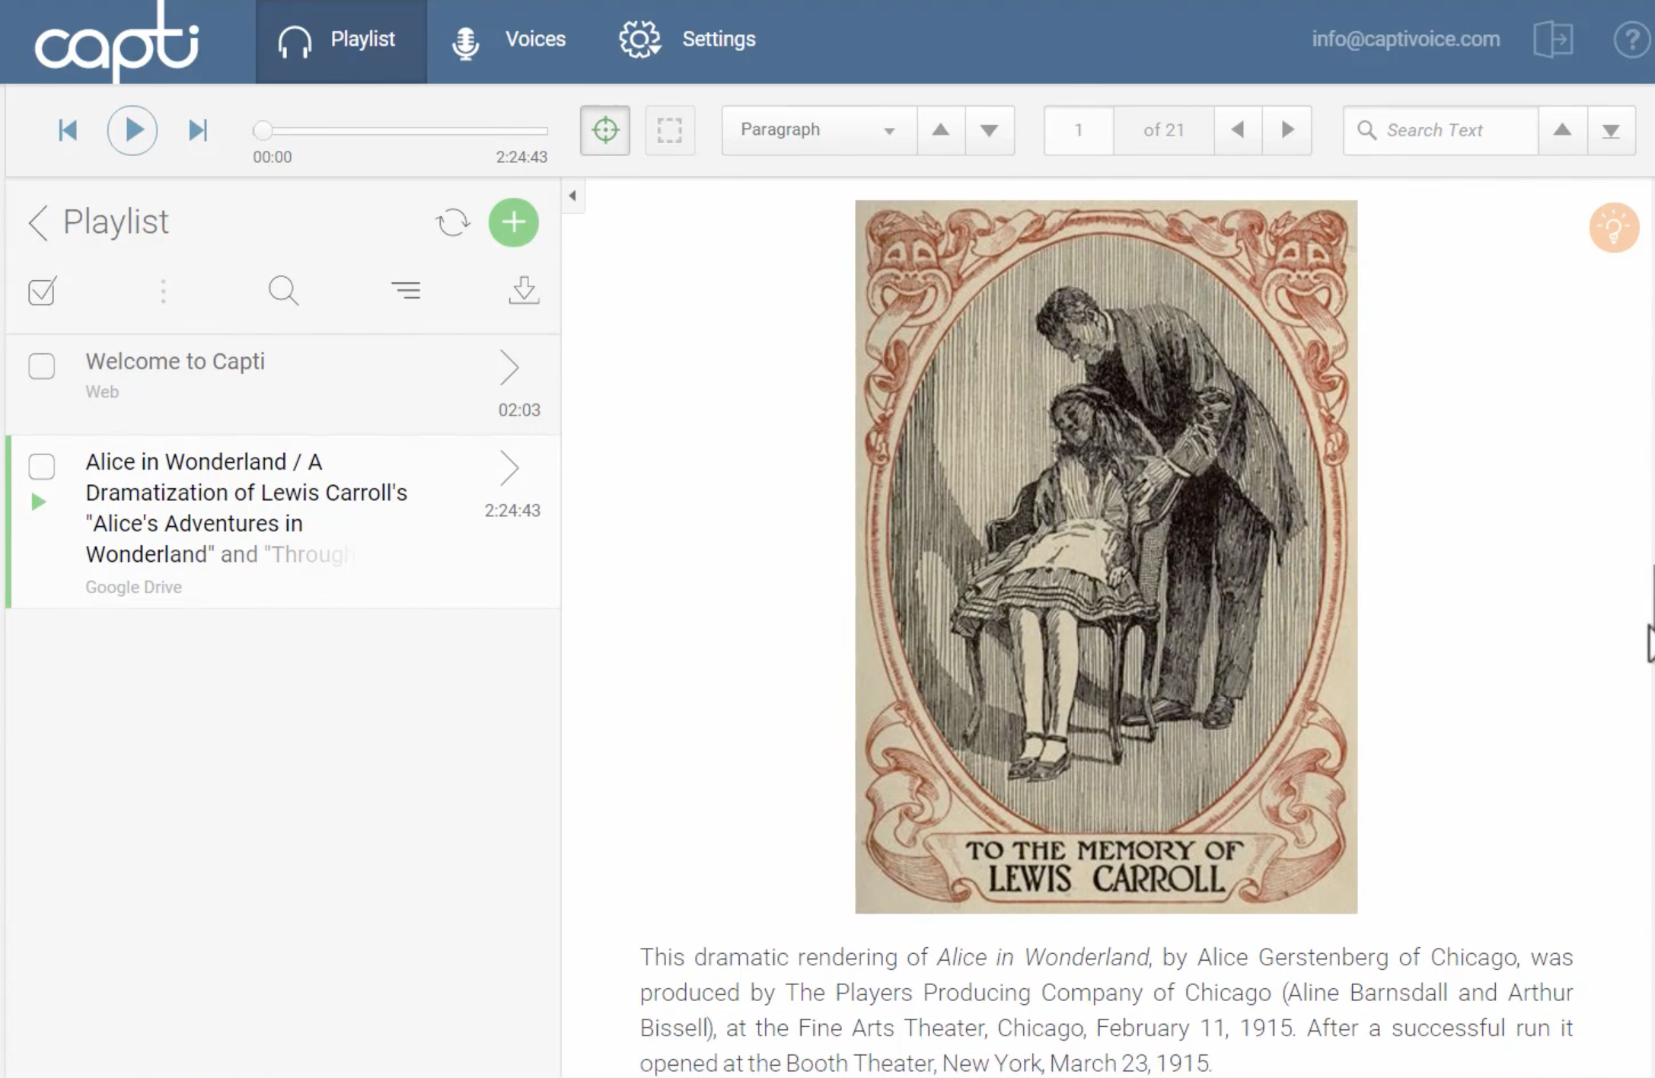1655x1078 pixels.
Task: Open the orange lightbulb tips button
Action: pos(1613,227)
